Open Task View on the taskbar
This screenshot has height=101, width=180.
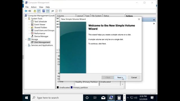pyautogui.click(x=95, y=98)
